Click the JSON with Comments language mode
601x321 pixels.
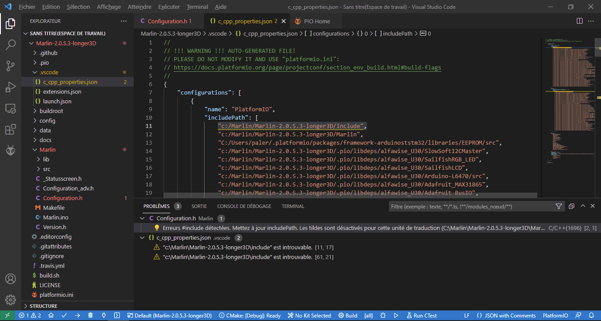506,316
